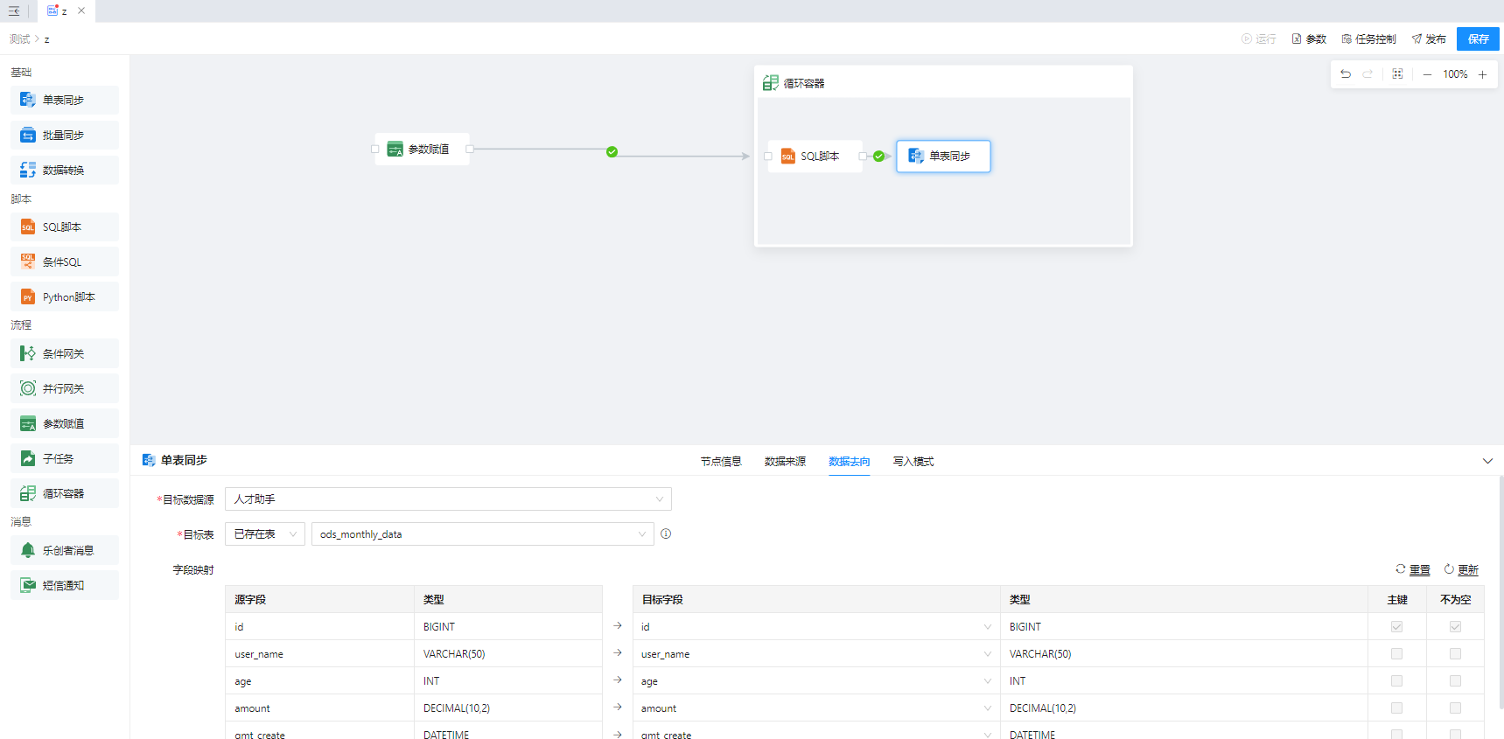
Task: Select the SQL脚本 node inside the loop container
Action: [x=815, y=157]
